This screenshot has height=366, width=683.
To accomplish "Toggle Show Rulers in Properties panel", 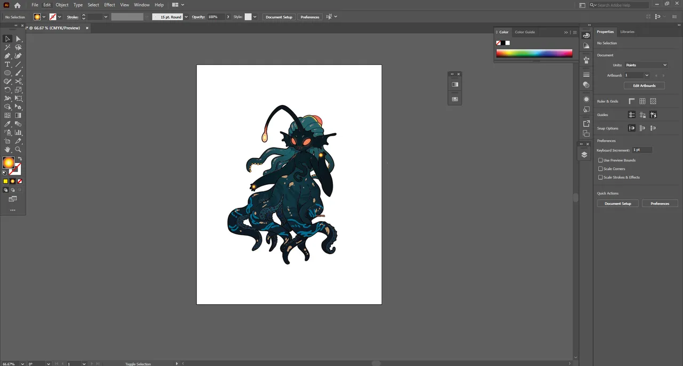I will [x=632, y=101].
